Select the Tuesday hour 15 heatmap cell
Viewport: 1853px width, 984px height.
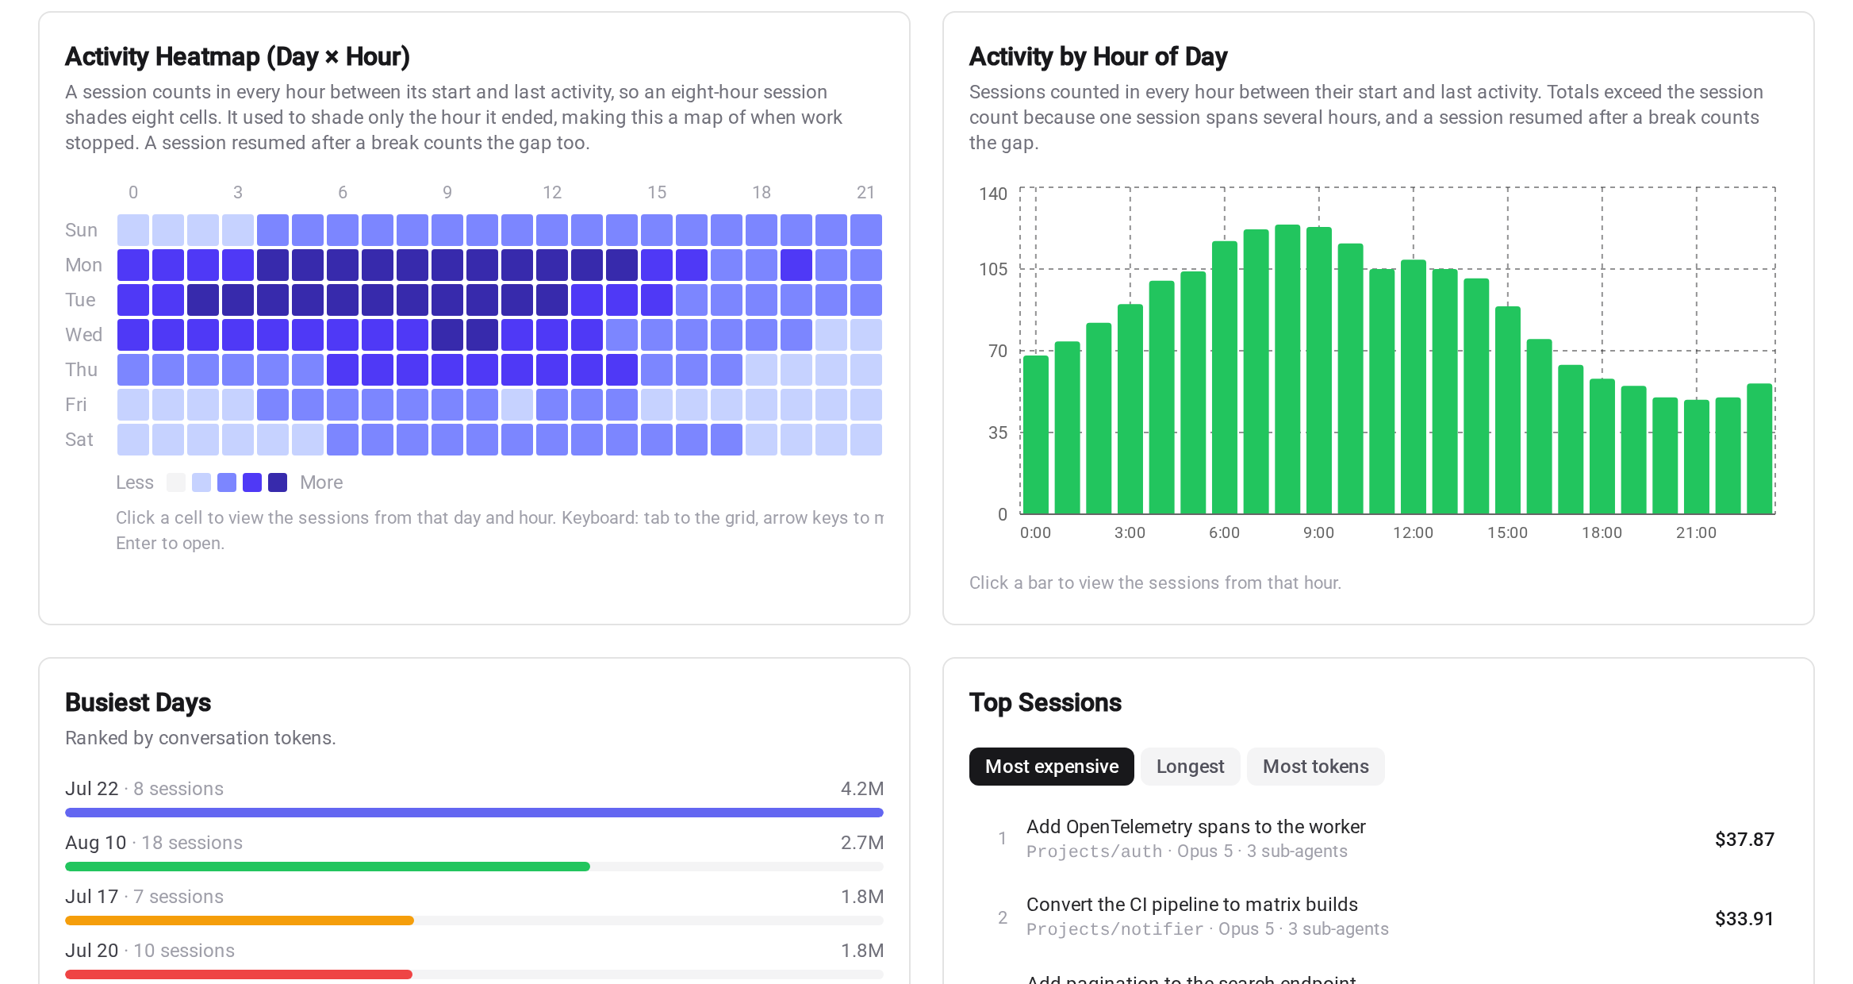tap(657, 300)
